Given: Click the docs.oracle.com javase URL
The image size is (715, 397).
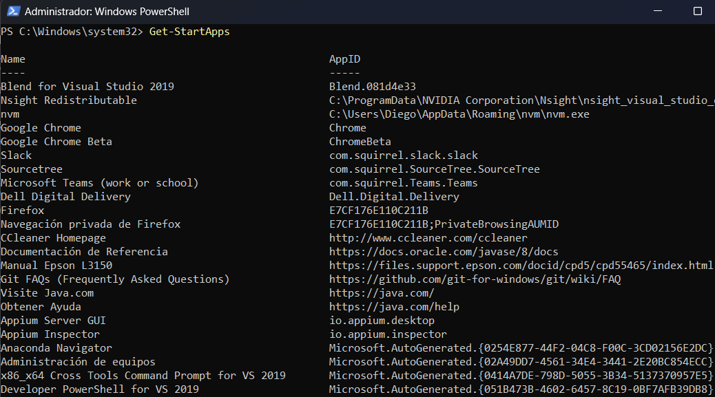Looking at the screenshot, I should coord(444,251).
